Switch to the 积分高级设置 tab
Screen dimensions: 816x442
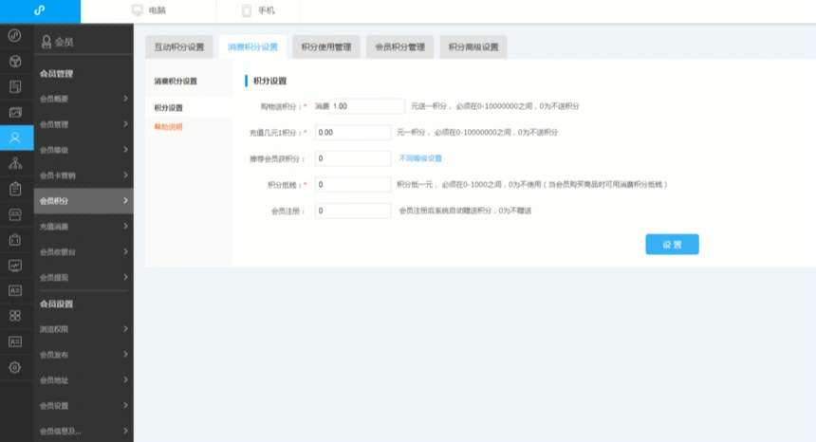[473, 46]
